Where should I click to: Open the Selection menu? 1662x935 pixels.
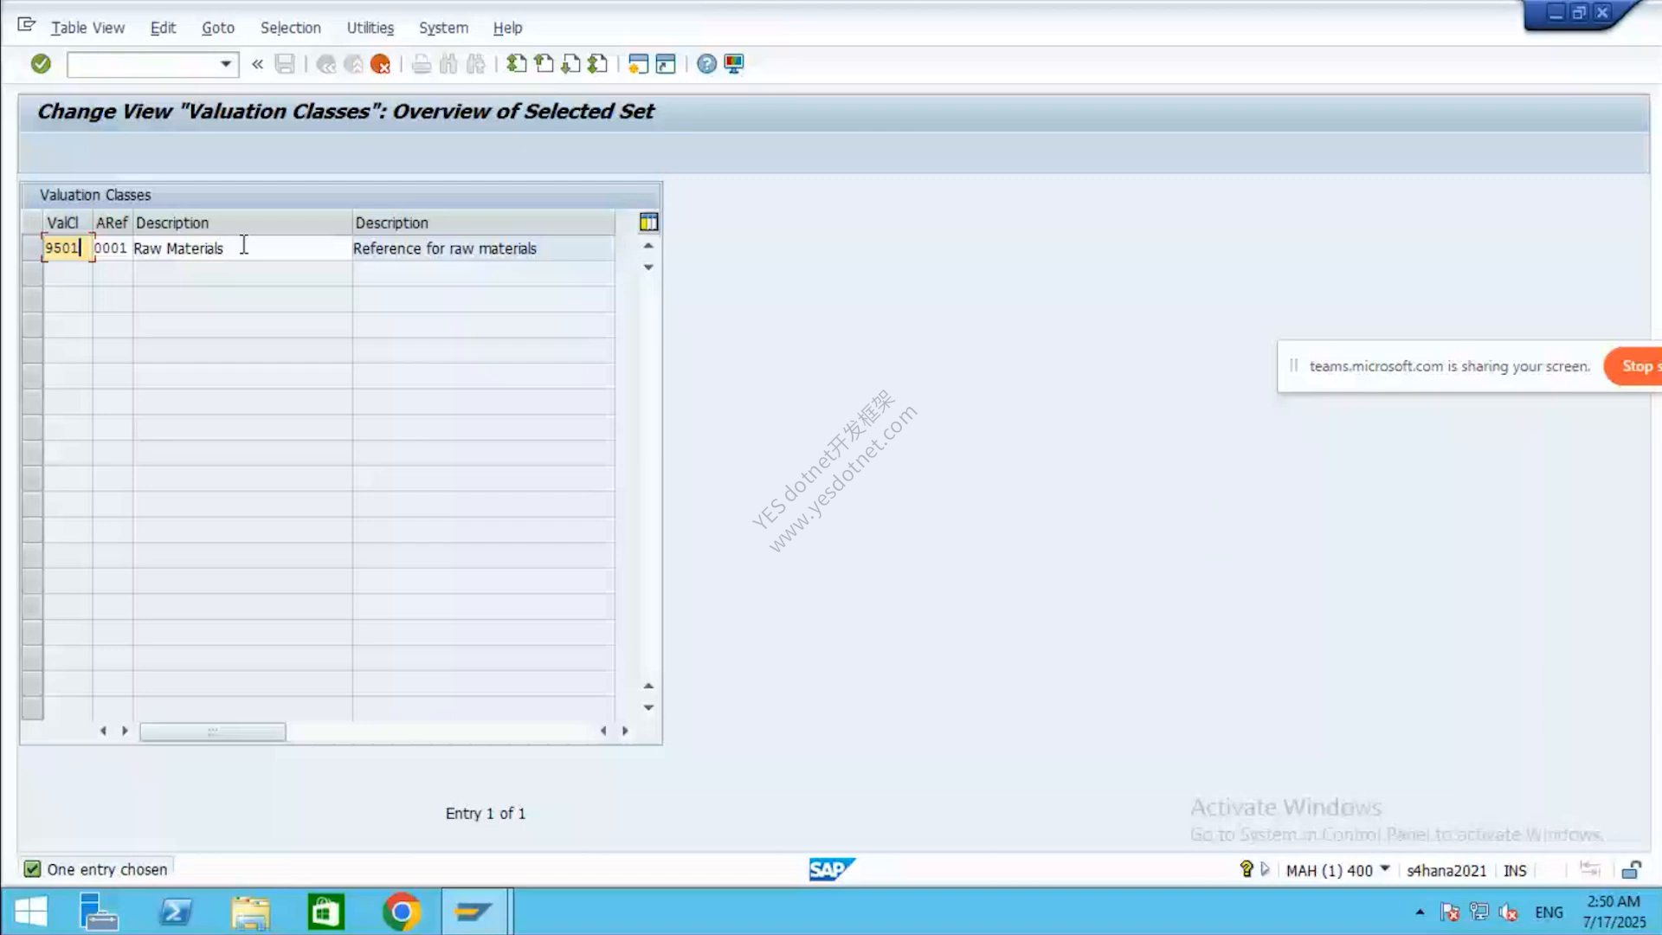pos(290,28)
